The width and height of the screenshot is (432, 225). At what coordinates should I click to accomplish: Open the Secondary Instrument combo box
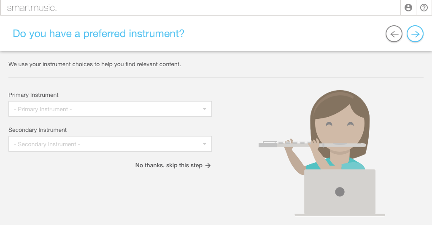point(110,144)
